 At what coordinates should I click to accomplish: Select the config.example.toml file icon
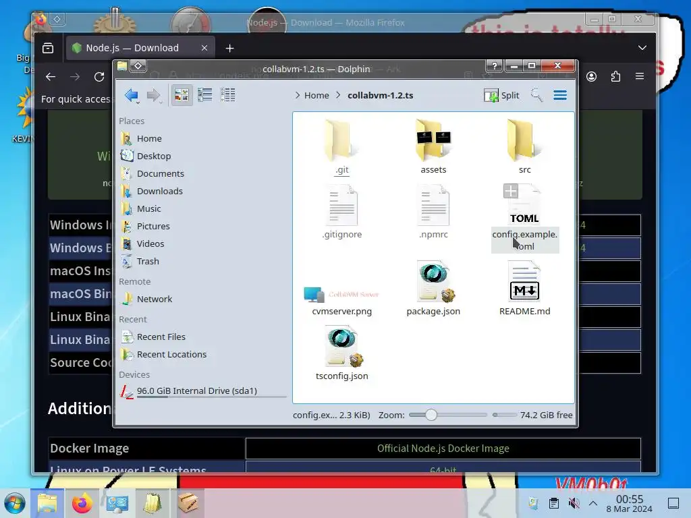click(524, 206)
